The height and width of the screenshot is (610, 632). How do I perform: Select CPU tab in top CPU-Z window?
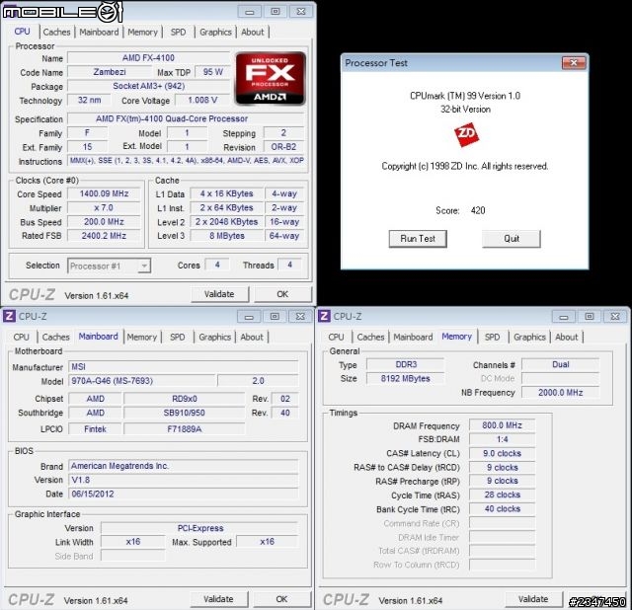click(x=22, y=32)
